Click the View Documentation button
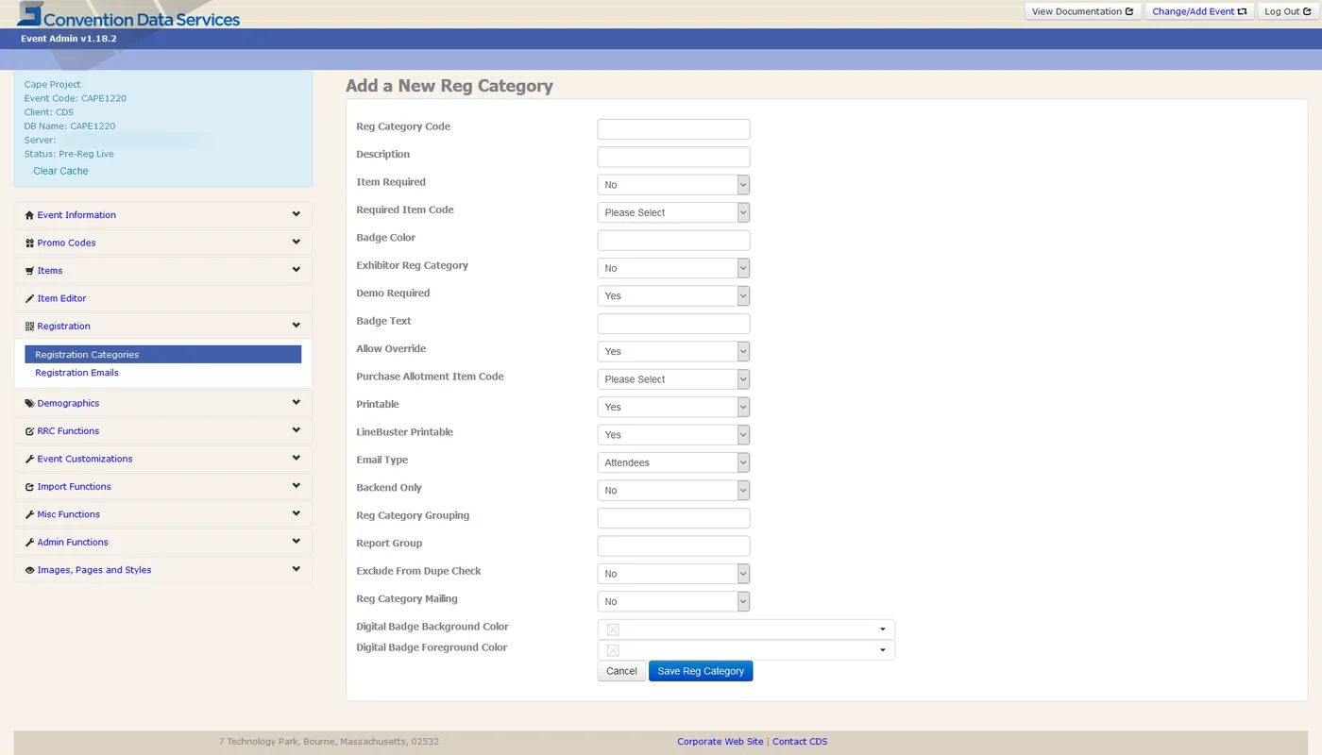 pos(1083,11)
